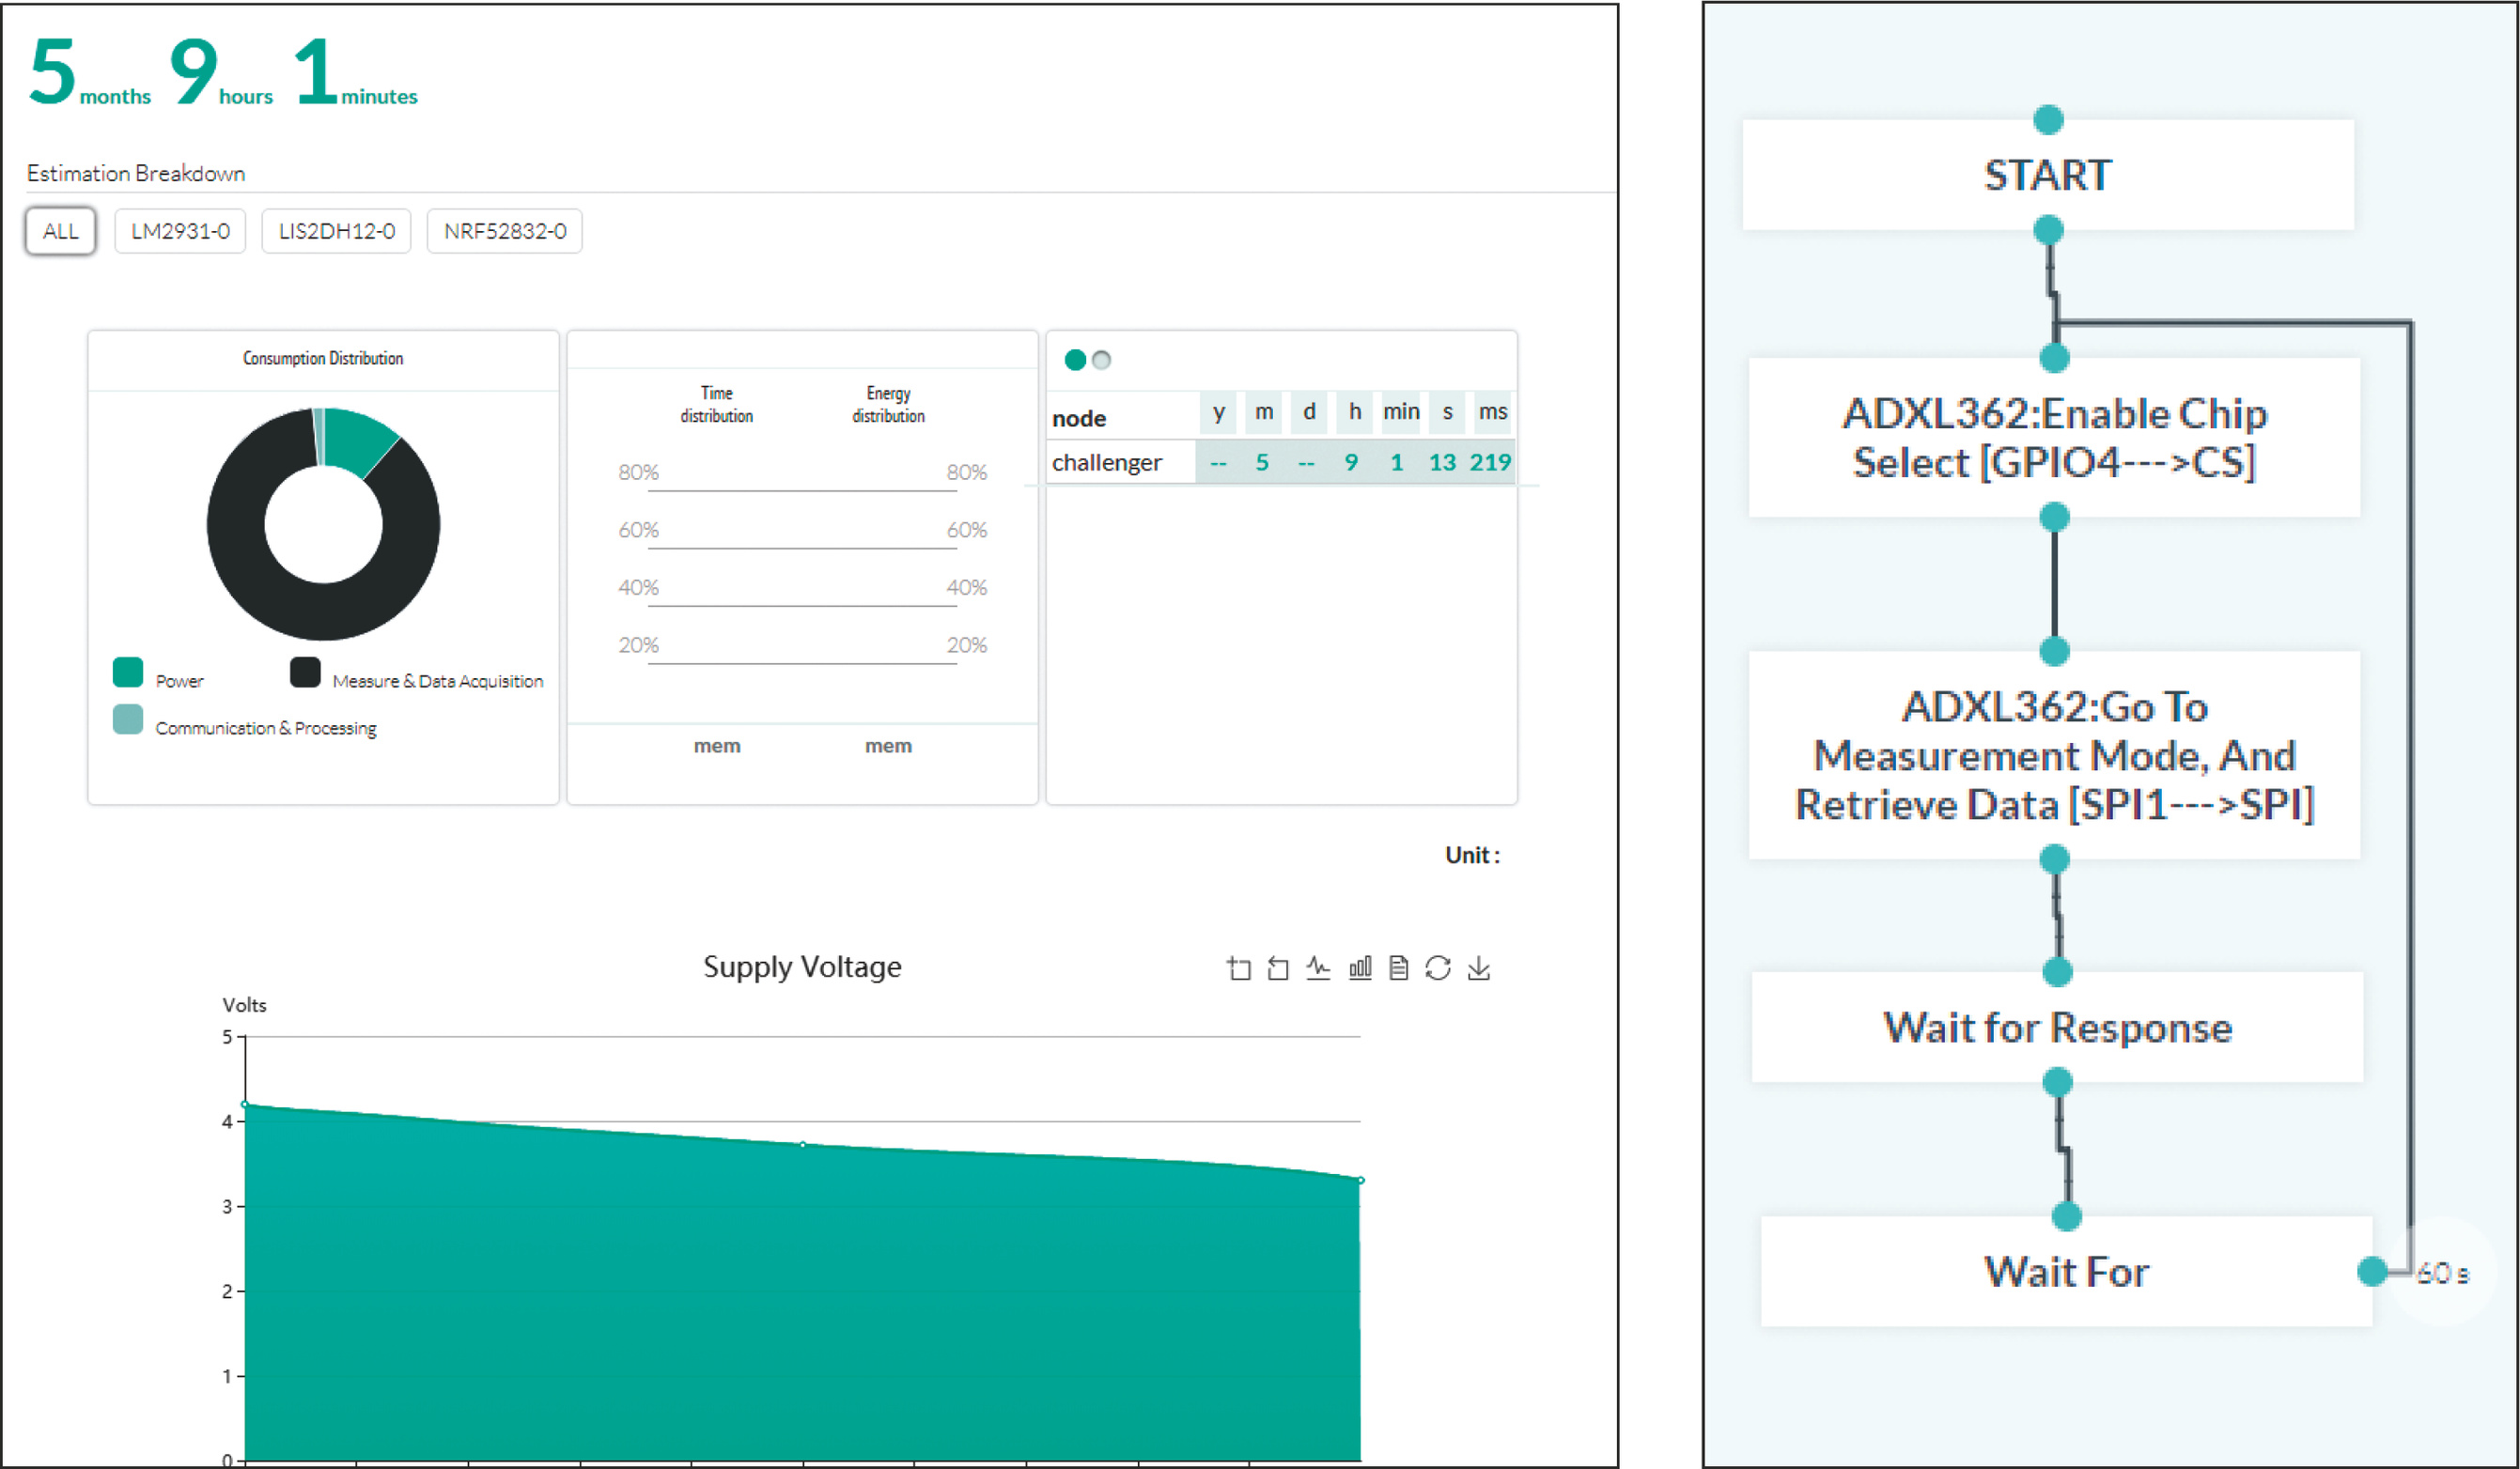Select the LM2931-0 breakdown tab
2520x1469 pixels.
click(x=180, y=231)
